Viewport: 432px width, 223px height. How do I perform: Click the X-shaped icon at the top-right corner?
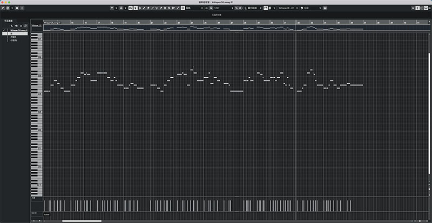413,8
